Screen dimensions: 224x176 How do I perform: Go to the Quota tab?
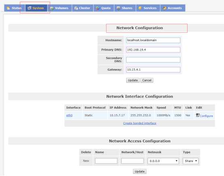point(104,8)
